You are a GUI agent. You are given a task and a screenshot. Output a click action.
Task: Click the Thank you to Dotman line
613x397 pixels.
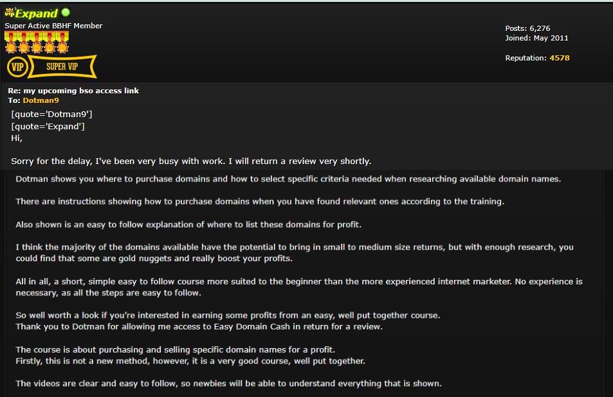pos(199,327)
